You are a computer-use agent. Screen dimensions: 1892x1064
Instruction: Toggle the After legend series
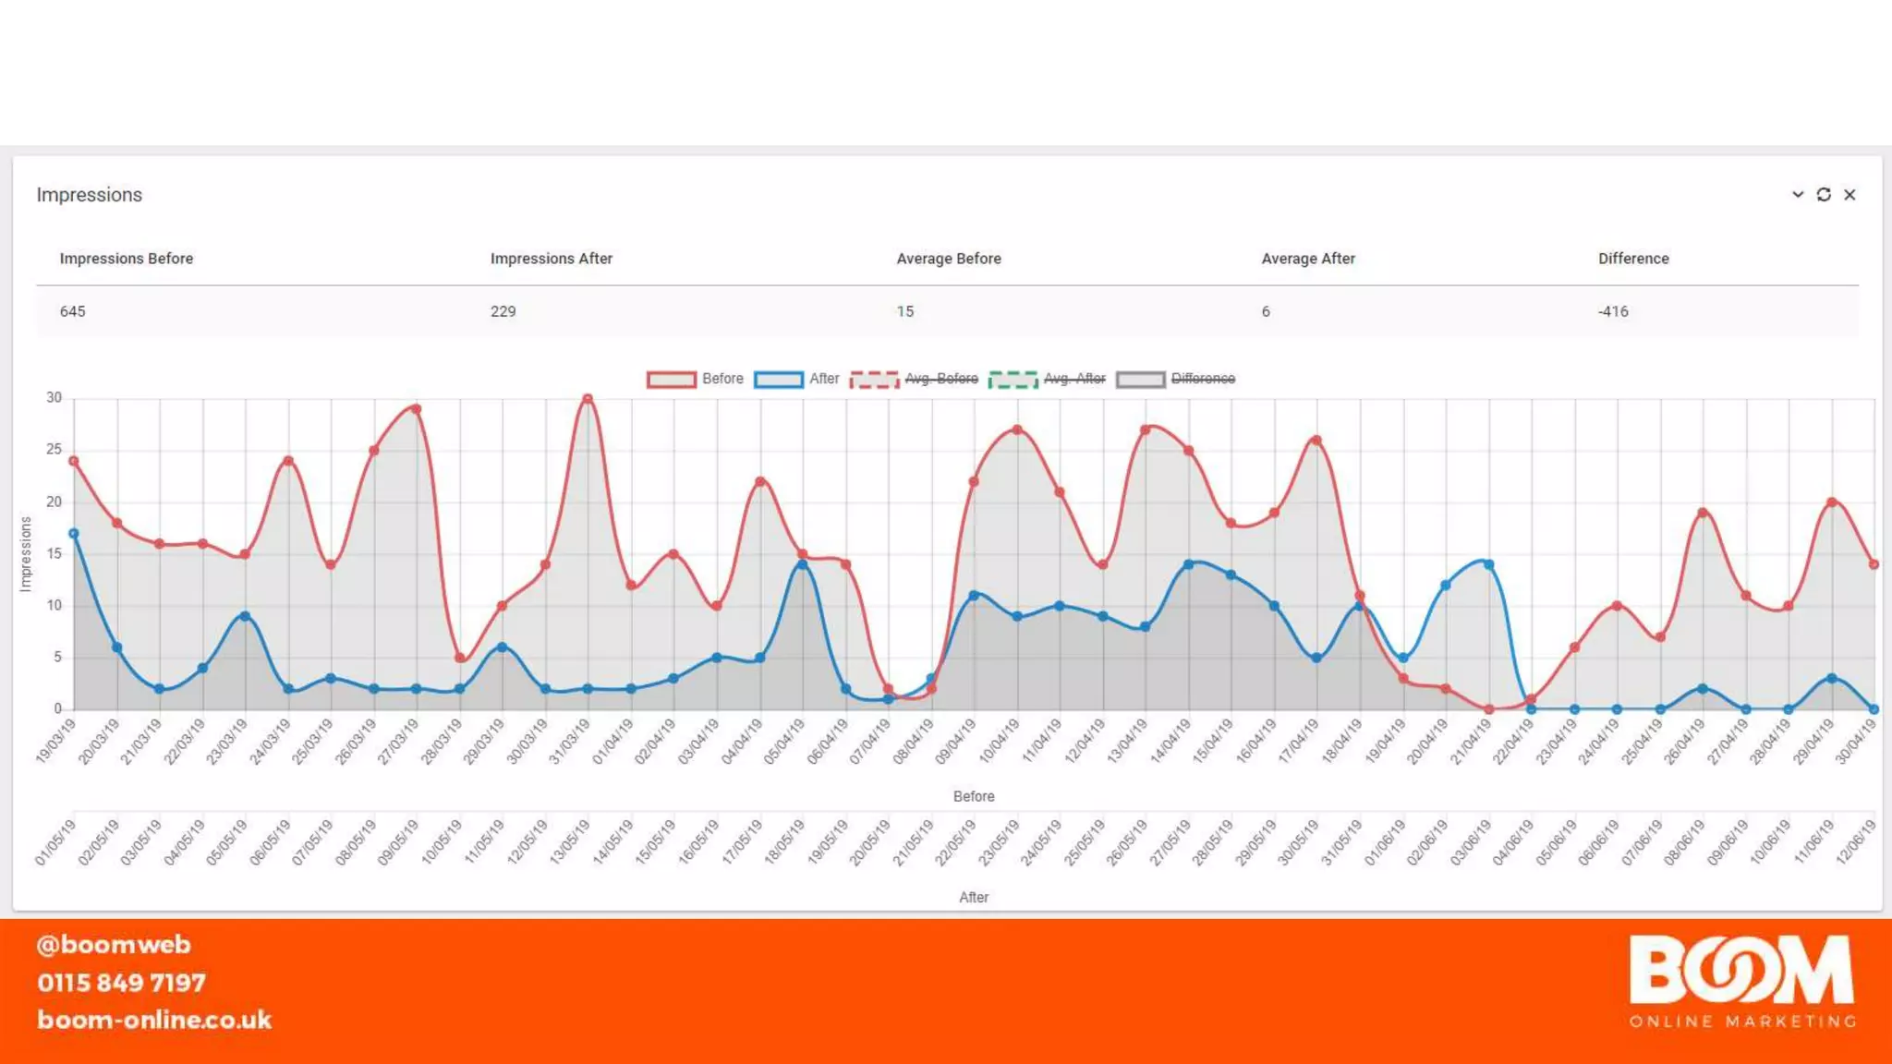click(824, 379)
